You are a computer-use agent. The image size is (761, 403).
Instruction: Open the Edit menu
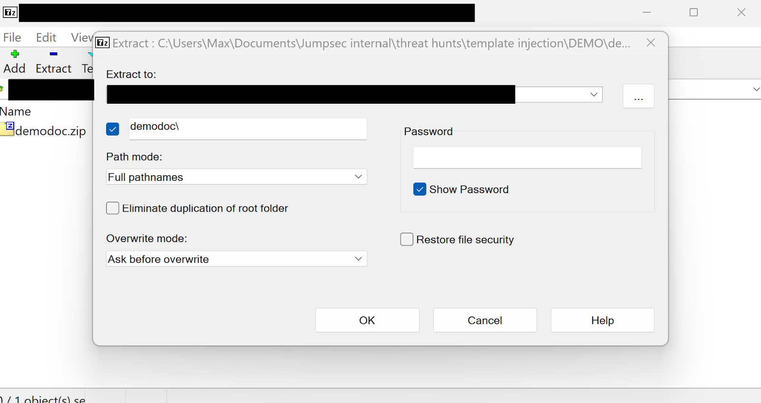tap(46, 38)
